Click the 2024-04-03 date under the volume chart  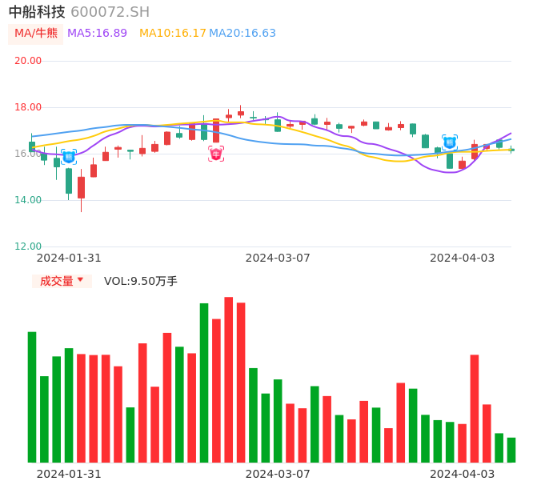[x=463, y=474]
